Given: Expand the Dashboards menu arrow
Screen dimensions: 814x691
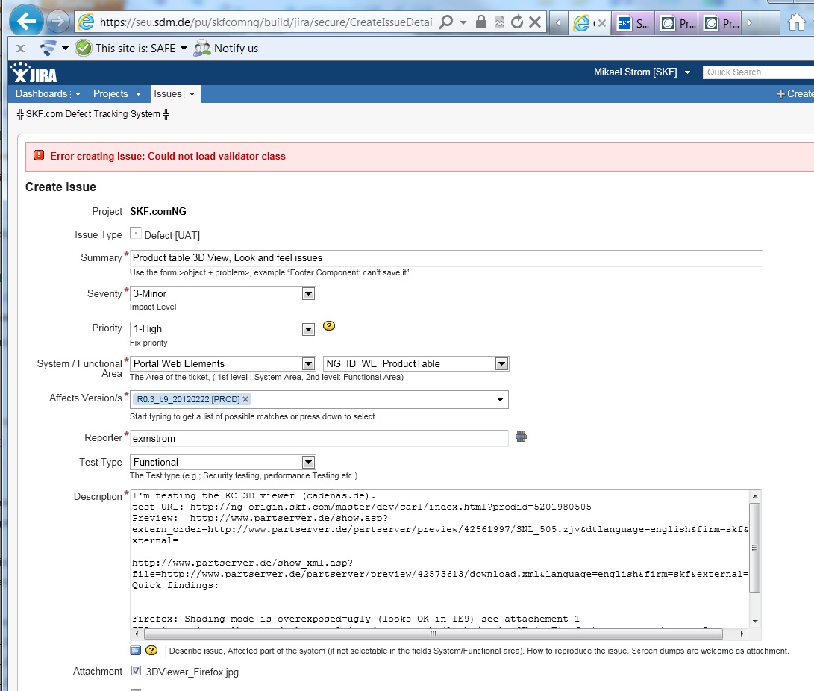Looking at the screenshot, I should tap(78, 94).
